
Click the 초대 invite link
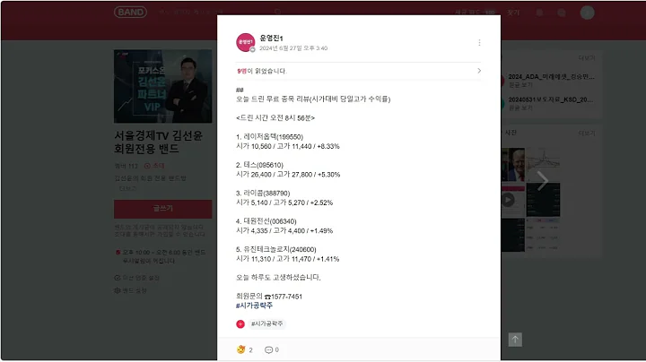154,166
